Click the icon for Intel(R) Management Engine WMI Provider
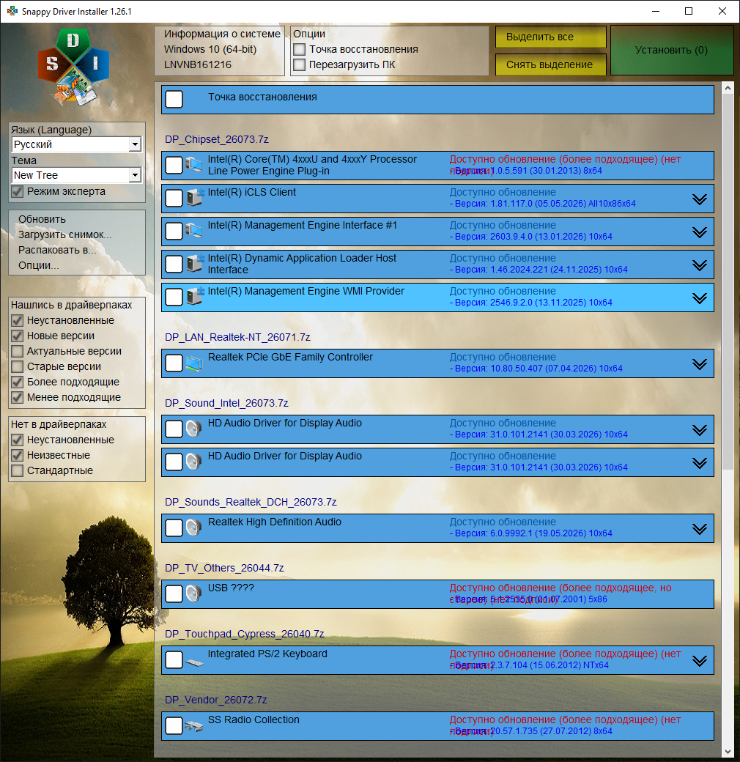Viewport: 740px width, 762px height. [x=194, y=297]
